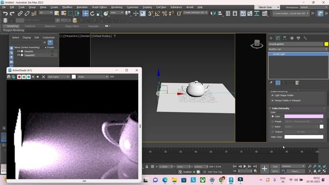The height and width of the screenshot is (185, 329).
Task: Open the light Color pink swatch
Action: point(304,116)
